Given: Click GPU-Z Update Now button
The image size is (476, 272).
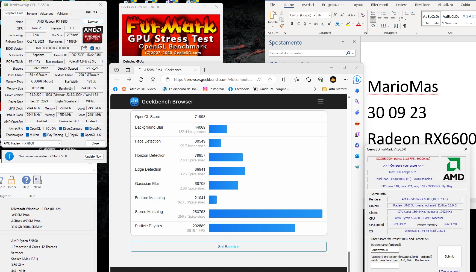Looking at the screenshot, I should 93,156.
